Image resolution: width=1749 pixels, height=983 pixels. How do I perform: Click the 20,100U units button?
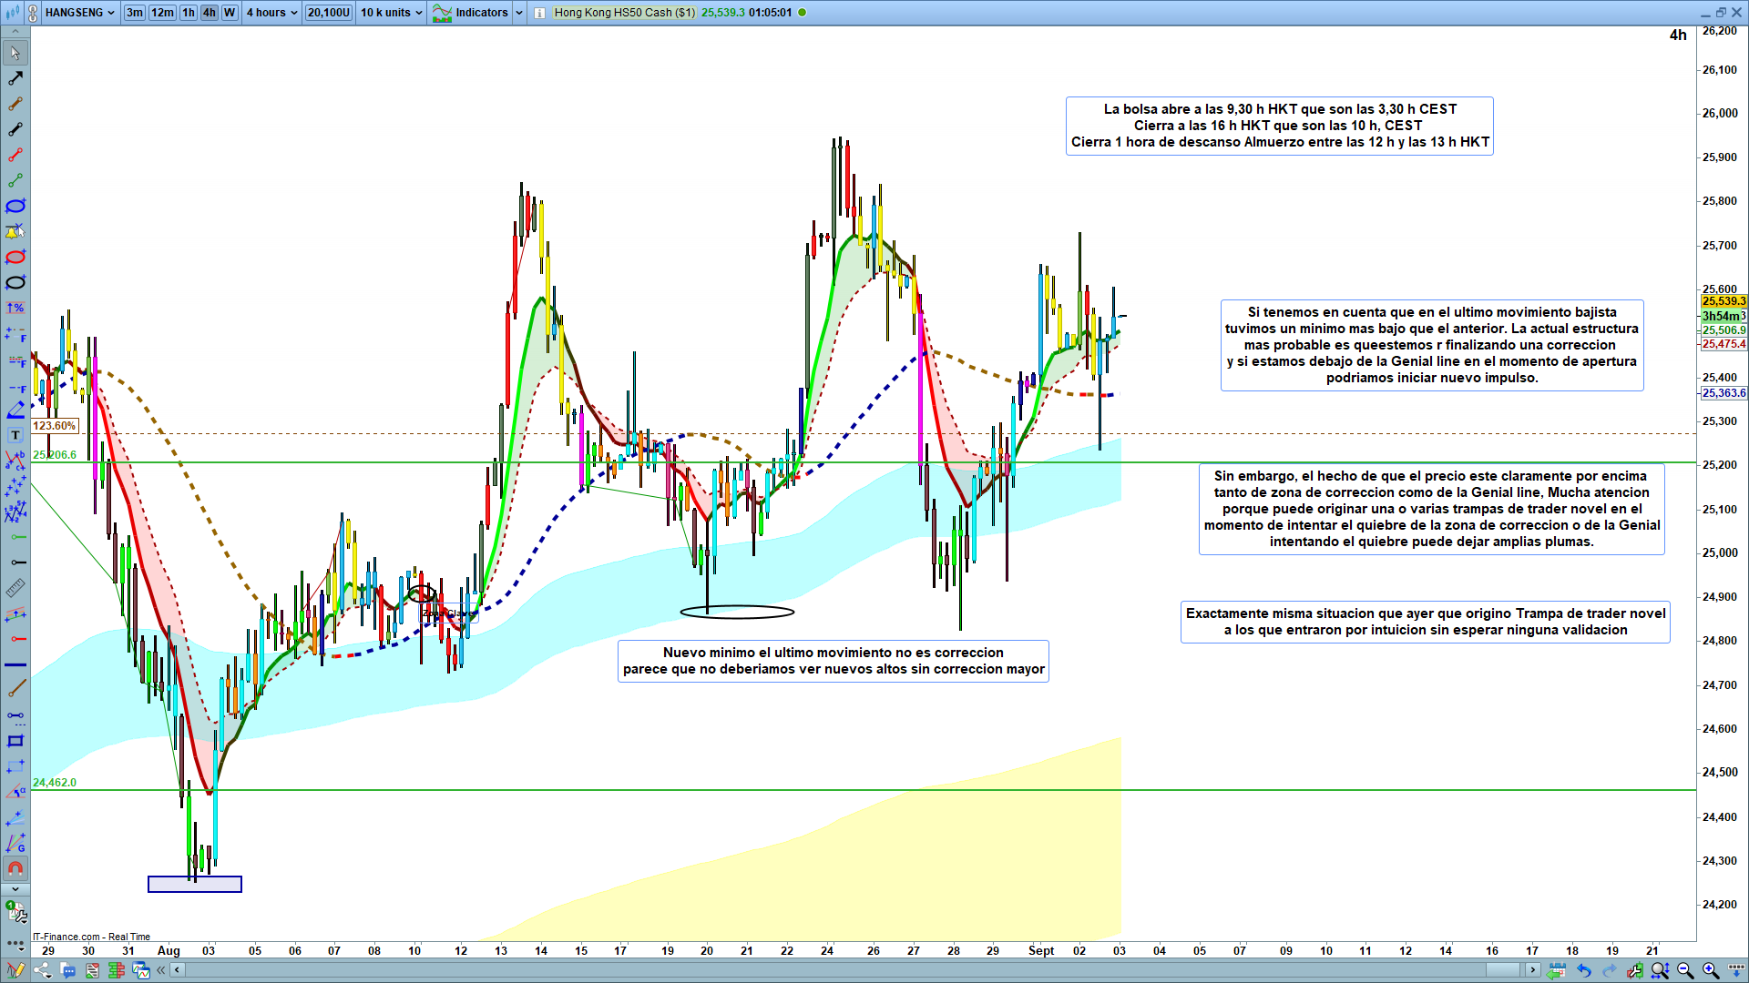click(x=328, y=13)
